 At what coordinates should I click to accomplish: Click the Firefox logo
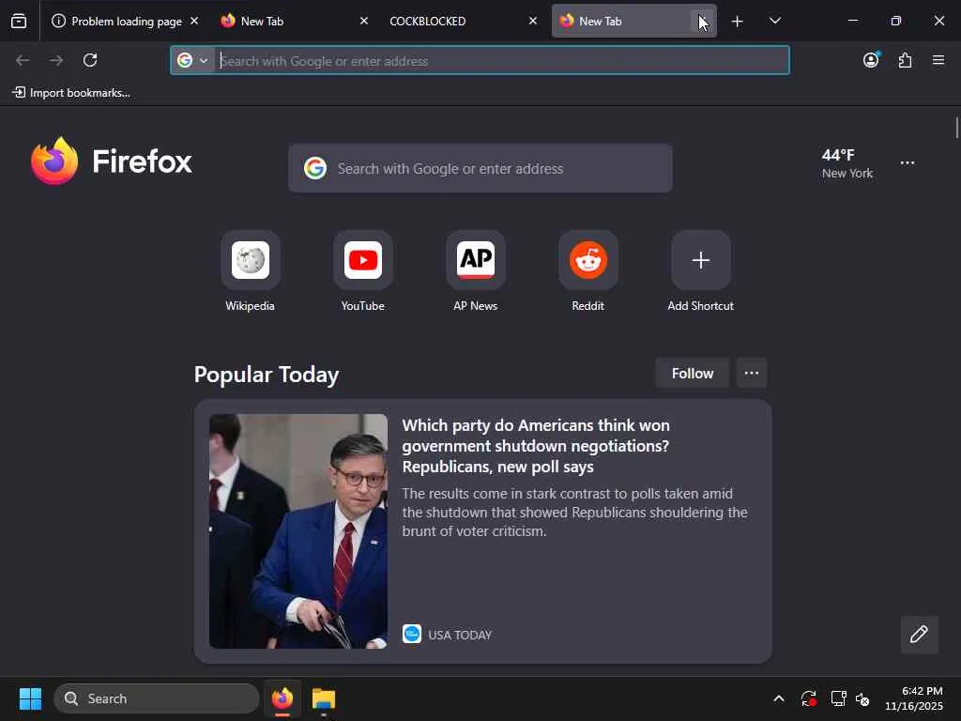tap(112, 161)
